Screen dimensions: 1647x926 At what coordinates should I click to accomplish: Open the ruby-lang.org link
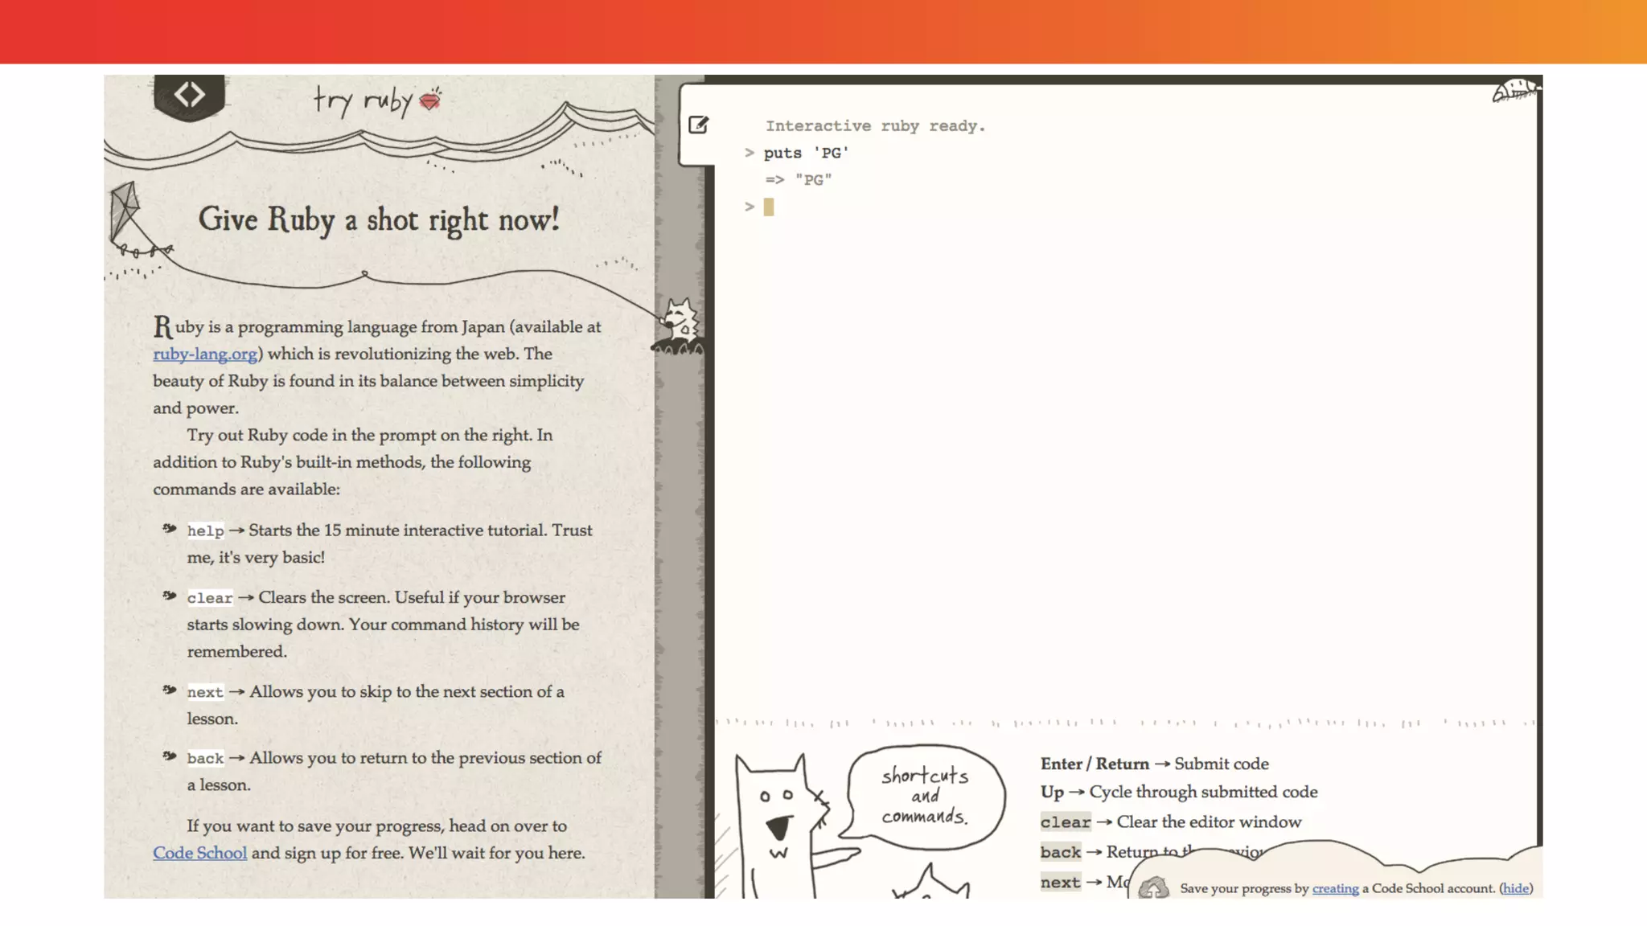point(205,354)
